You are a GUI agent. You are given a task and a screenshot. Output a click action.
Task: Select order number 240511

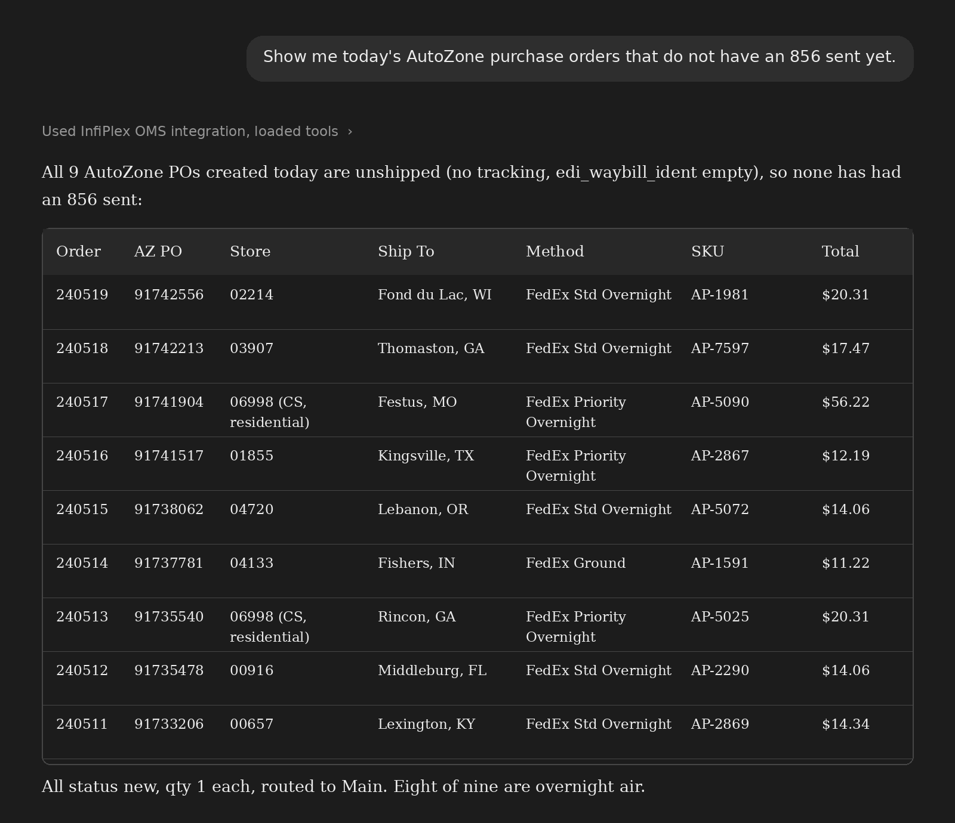click(x=82, y=725)
